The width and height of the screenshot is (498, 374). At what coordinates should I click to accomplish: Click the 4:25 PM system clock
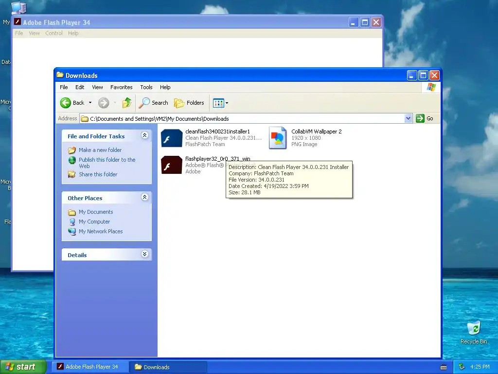point(480,367)
